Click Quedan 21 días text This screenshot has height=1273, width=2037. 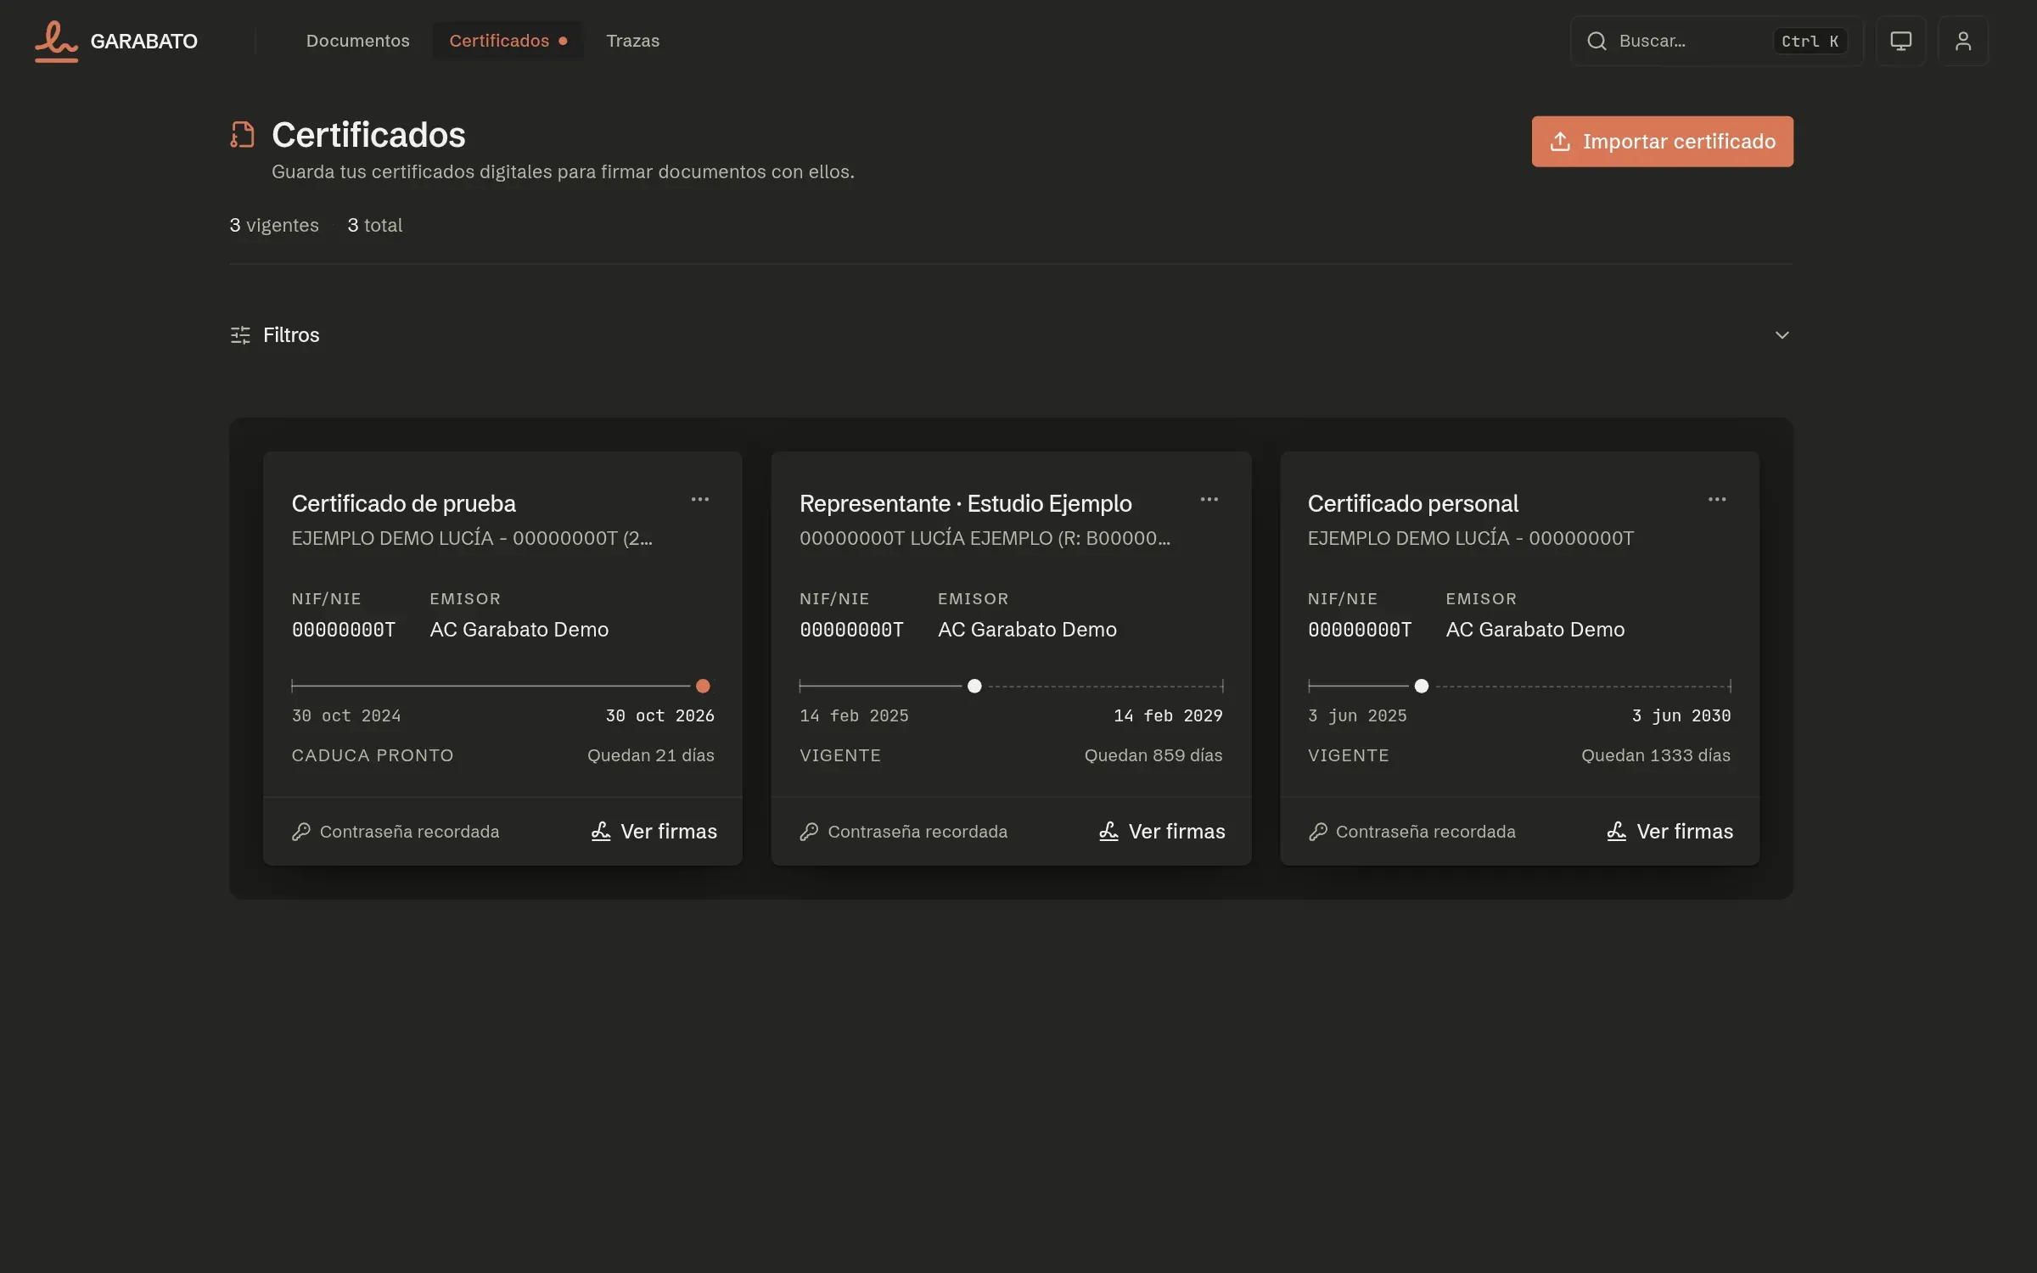pos(650,755)
